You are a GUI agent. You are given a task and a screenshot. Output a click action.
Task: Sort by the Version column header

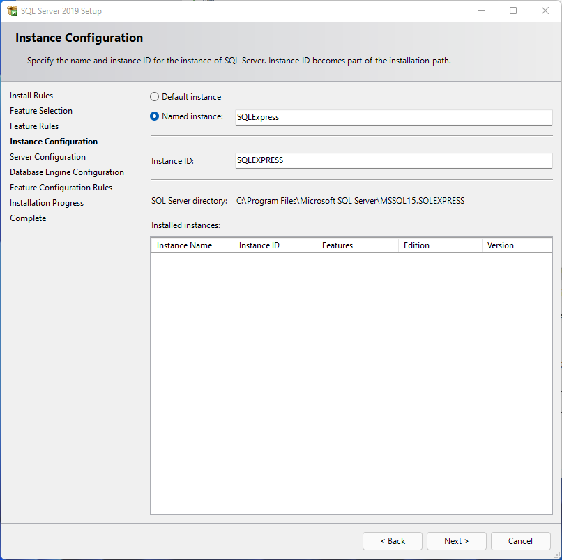coord(517,245)
